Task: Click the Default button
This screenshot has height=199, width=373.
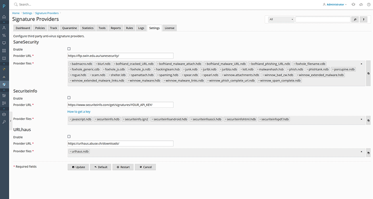Action: coord(101,167)
